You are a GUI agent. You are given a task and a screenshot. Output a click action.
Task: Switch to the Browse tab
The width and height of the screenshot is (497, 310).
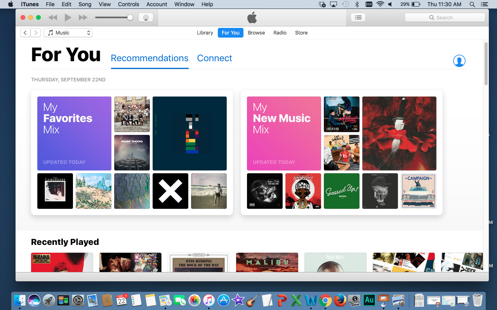[x=256, y=33]
